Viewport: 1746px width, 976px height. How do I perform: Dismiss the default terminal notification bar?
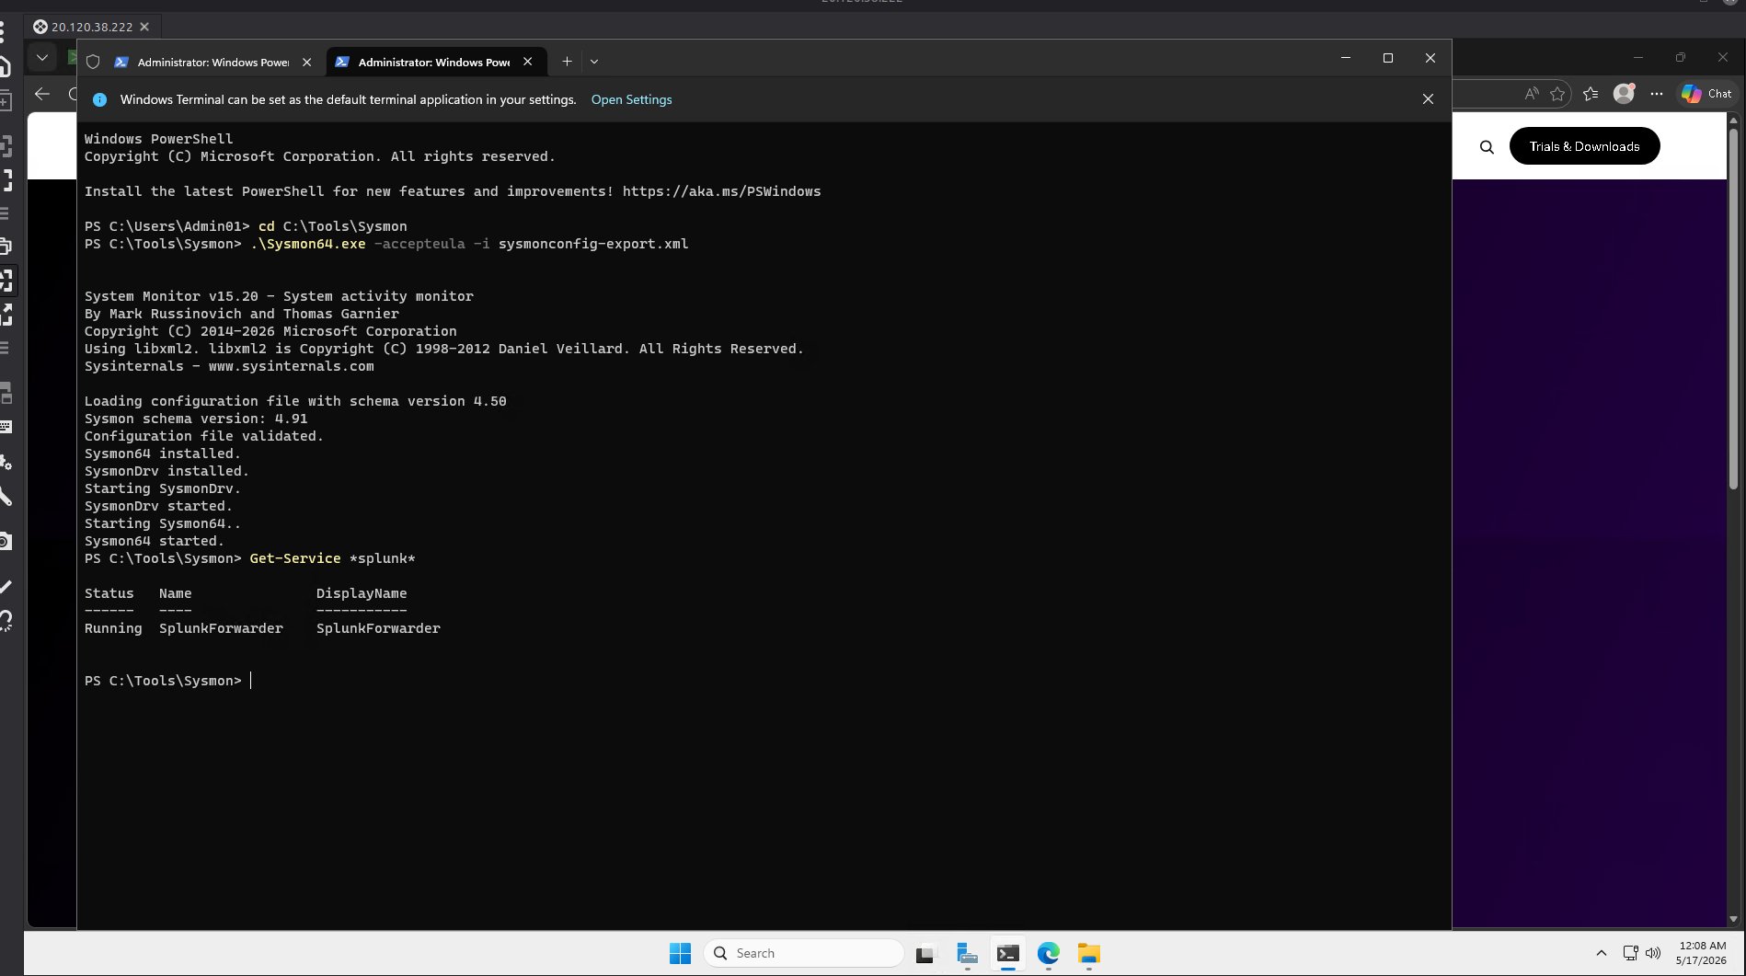pyautogui.click(x=1428, y=99)
